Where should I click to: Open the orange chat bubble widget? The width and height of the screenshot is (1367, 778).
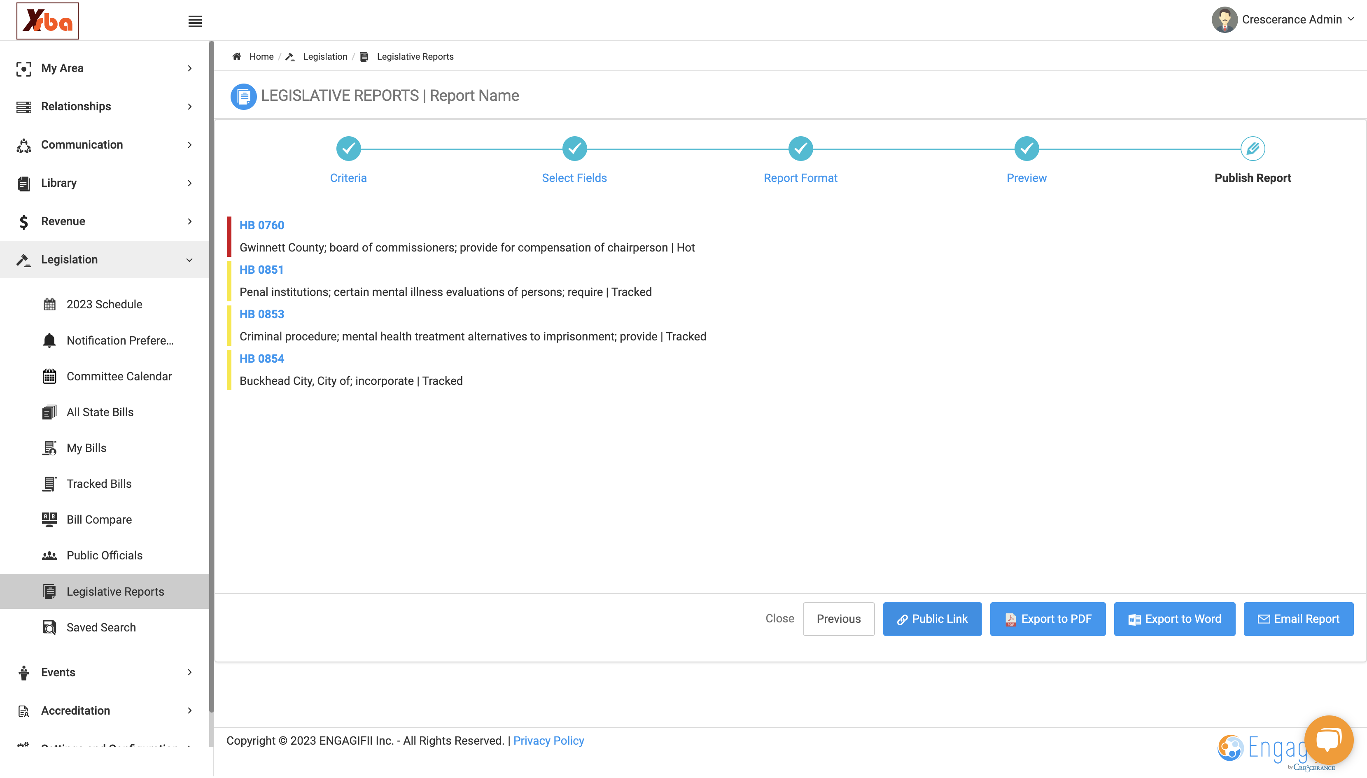tap(1329, 740)
